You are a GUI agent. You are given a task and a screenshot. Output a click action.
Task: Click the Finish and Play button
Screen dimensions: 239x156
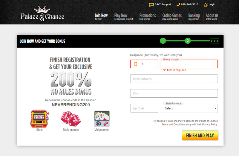(x=200, y=135)
